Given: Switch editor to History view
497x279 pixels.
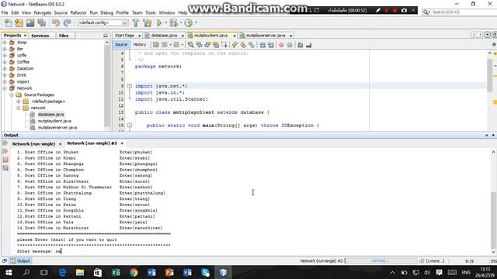Looking at the screenshot, I should pos(140,45).
